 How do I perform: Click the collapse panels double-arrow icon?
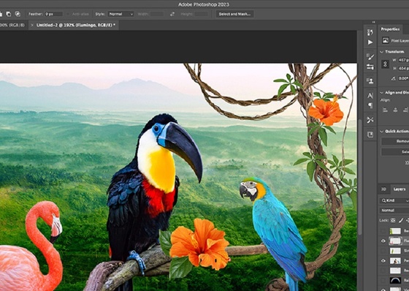pyautogui.click(x=373, y=22)
